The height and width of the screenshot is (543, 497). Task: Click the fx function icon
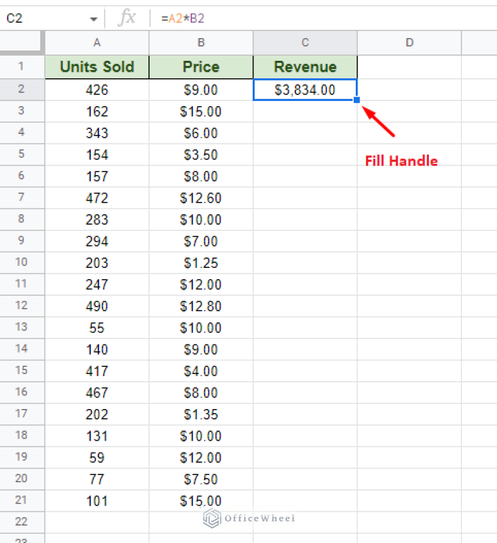(127, 19)
